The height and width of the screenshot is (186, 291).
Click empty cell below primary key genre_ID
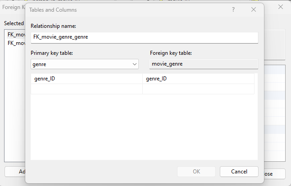[x=86, y=89]
